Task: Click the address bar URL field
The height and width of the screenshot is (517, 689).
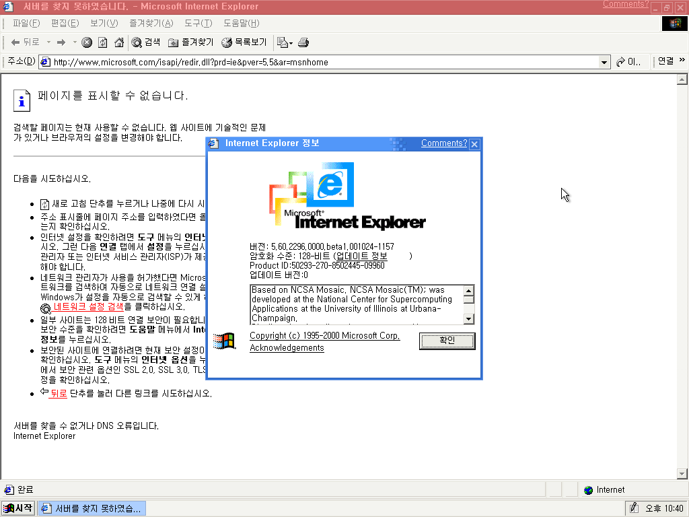Action: tap(325, 62)
